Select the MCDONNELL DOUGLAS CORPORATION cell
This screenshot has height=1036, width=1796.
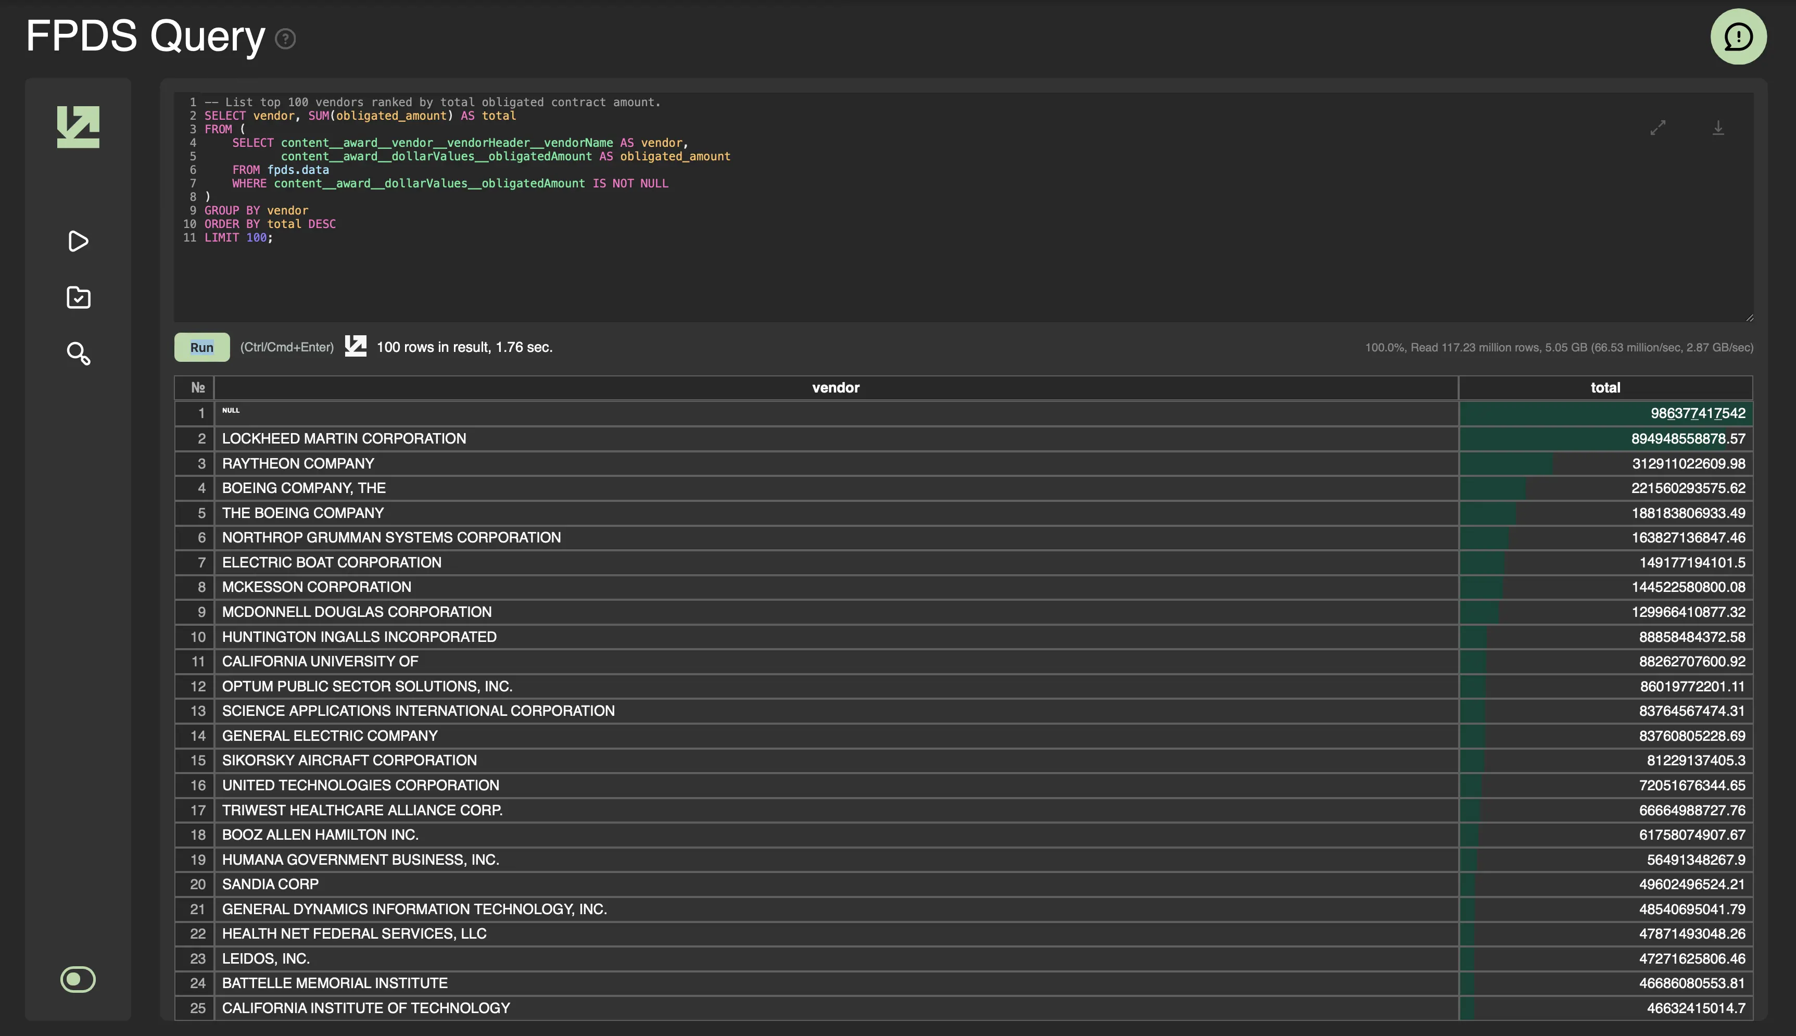coord(836,612)
